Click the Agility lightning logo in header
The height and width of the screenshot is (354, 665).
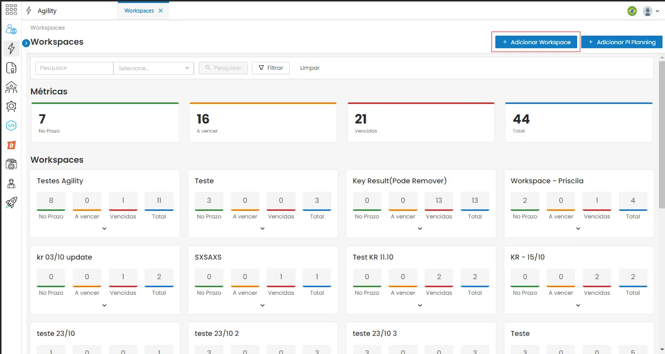pyautogui.click(x=29, y=11)
